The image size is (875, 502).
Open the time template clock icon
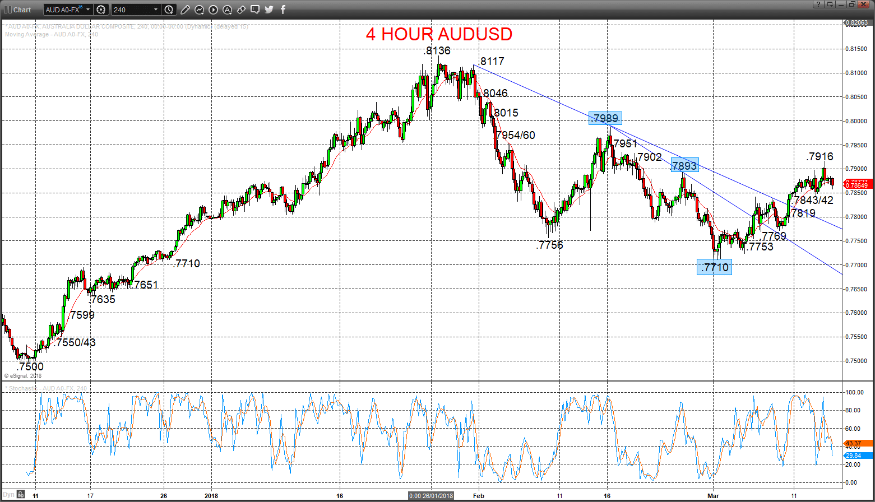tap(169, 10)
